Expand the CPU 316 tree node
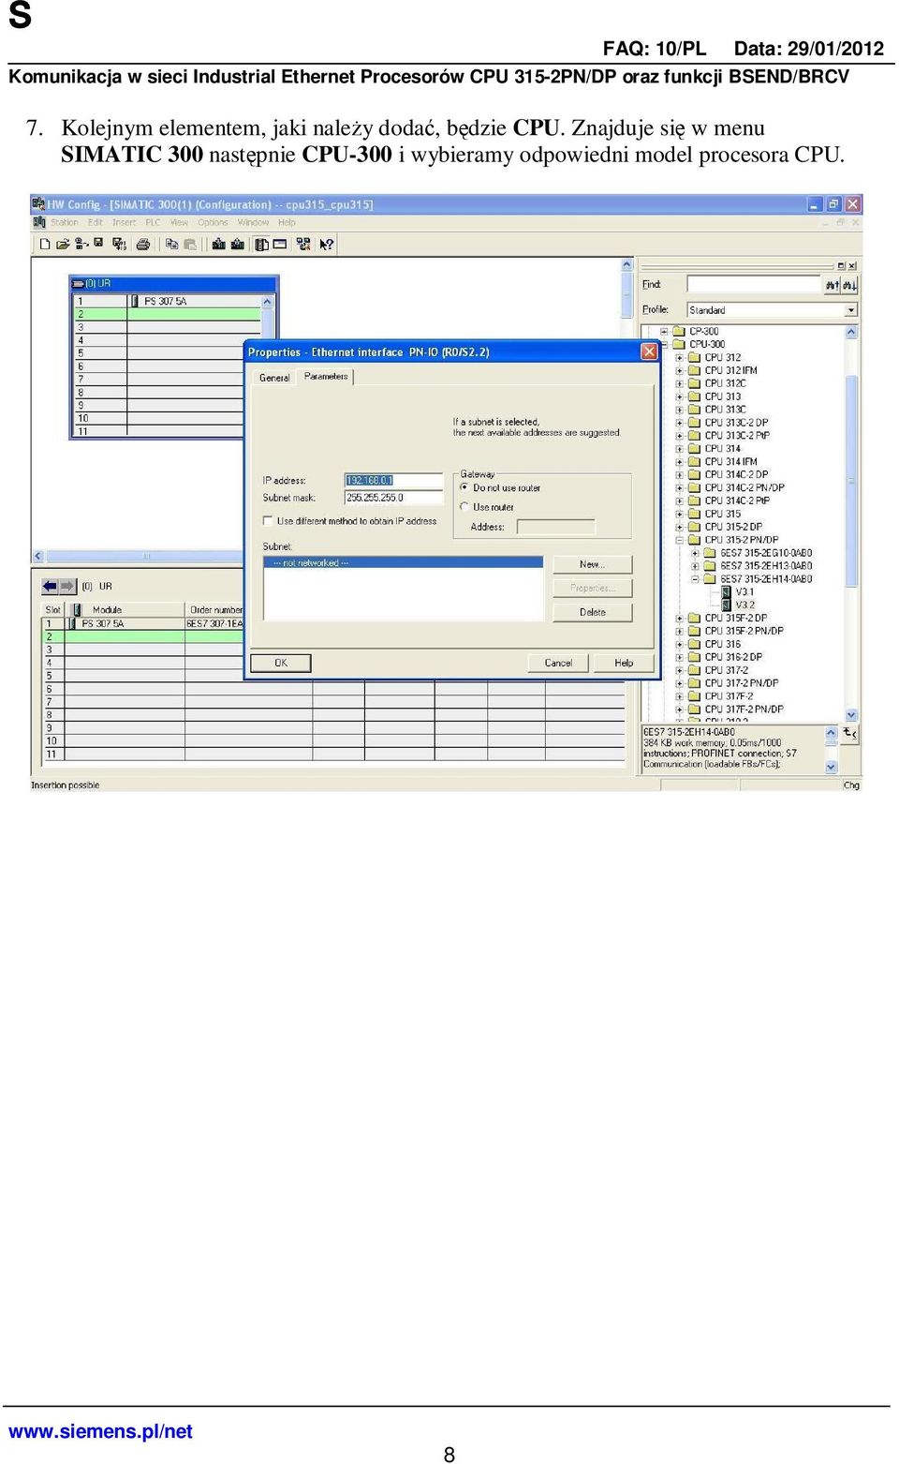Image resolution: width=899 pixels, height=1464 pixels. [680, 645]
